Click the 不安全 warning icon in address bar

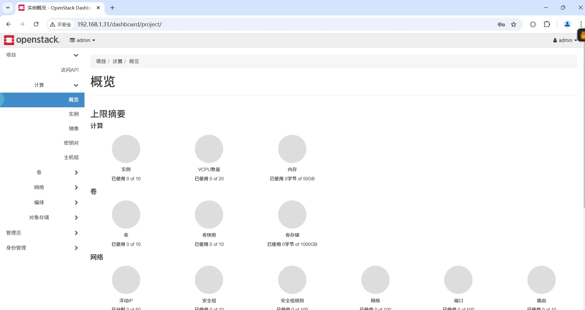[53, 25]
